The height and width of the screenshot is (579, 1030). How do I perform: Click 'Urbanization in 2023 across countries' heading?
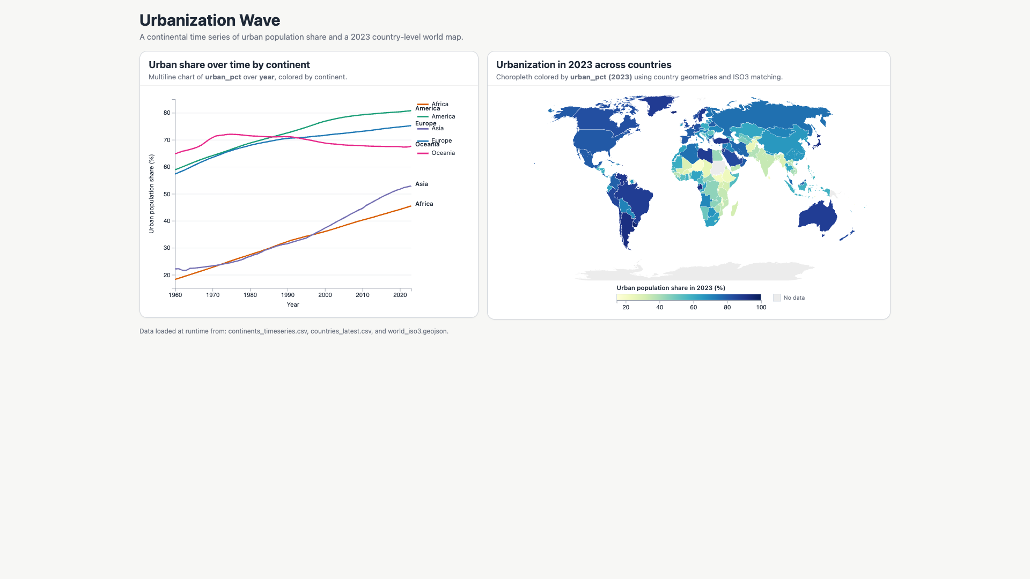(x=584, y=65)
